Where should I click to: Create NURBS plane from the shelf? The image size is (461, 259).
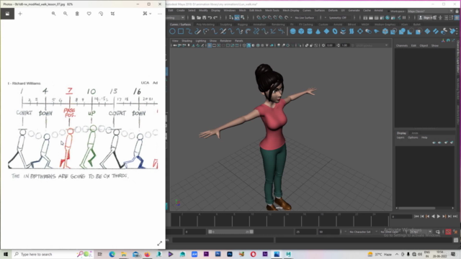(x=326, y=31)
